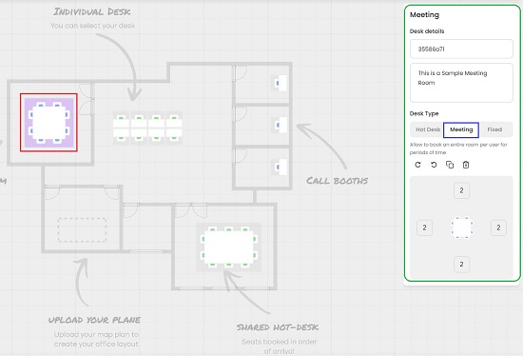The height and width of the screenshot is (356, 523).
Task: Click the dashed upload plan placeholder
Action: (82, 229)
